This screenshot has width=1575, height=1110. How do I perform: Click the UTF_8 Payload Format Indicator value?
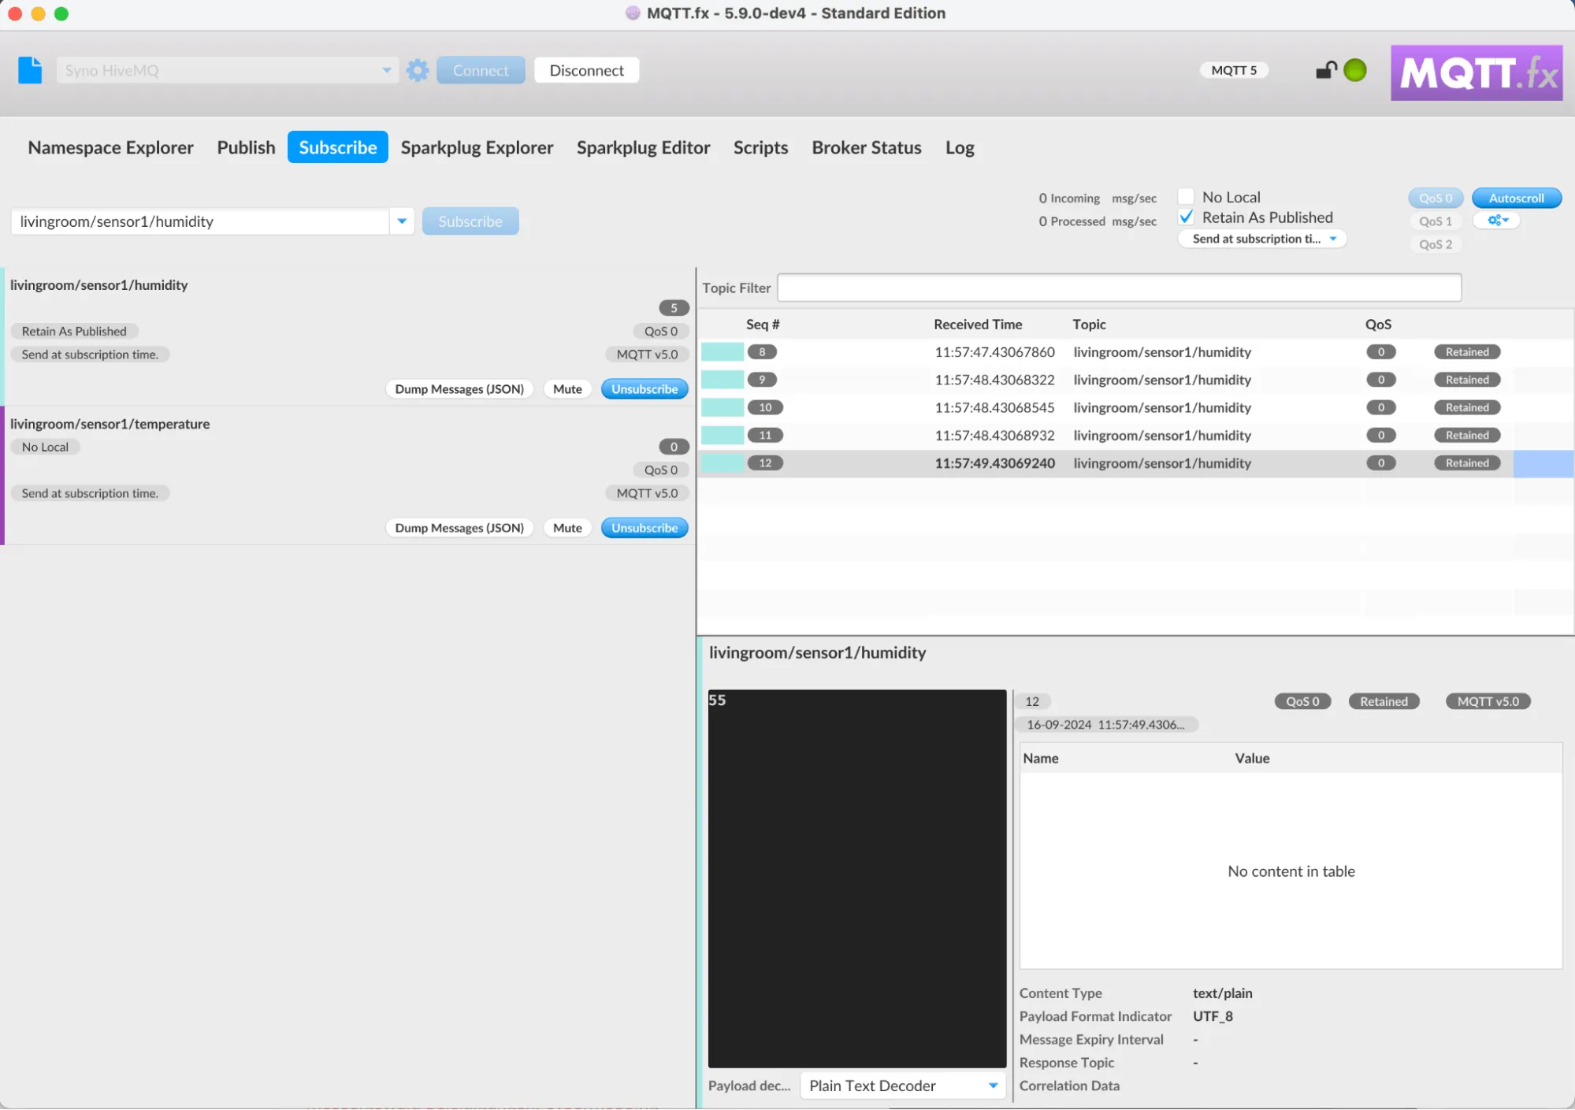point(1213,1016)
